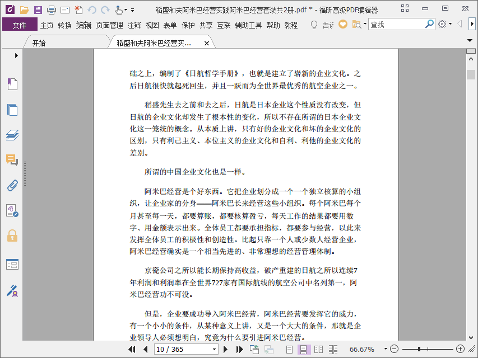Open the Pages thumbnail panel
This screenshot has height=358, width=478.
pos(12,110)
